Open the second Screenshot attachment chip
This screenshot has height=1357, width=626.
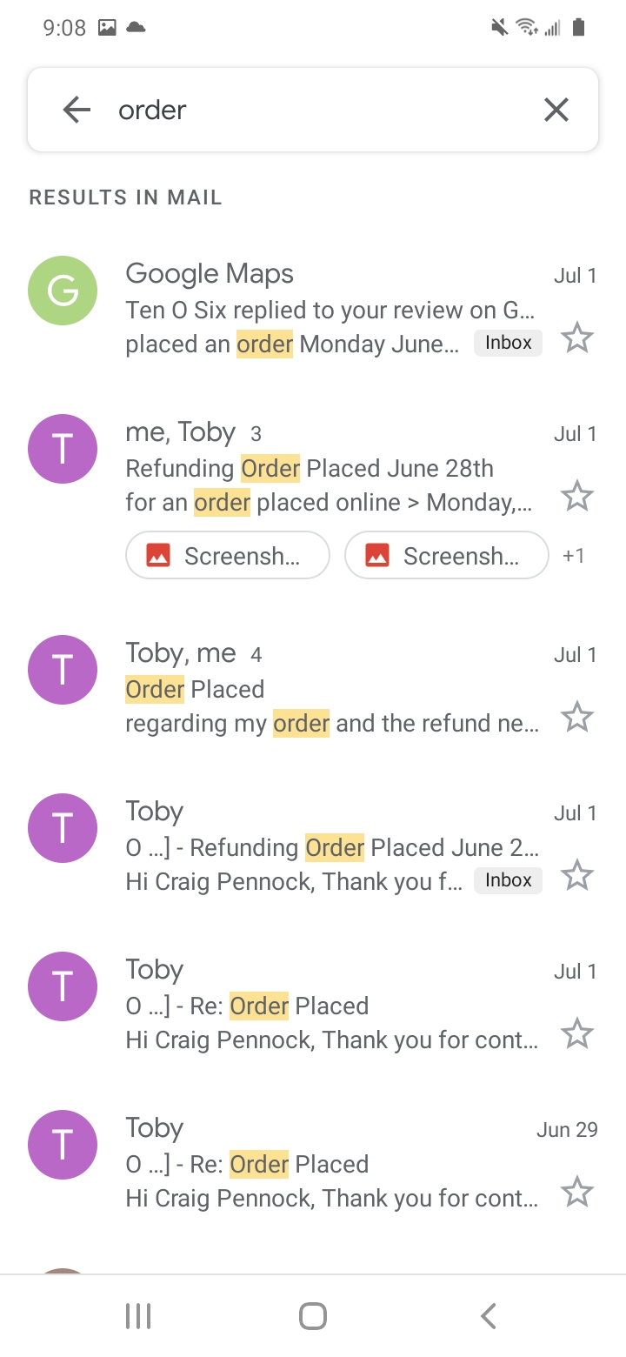click(x=447, y=555)
